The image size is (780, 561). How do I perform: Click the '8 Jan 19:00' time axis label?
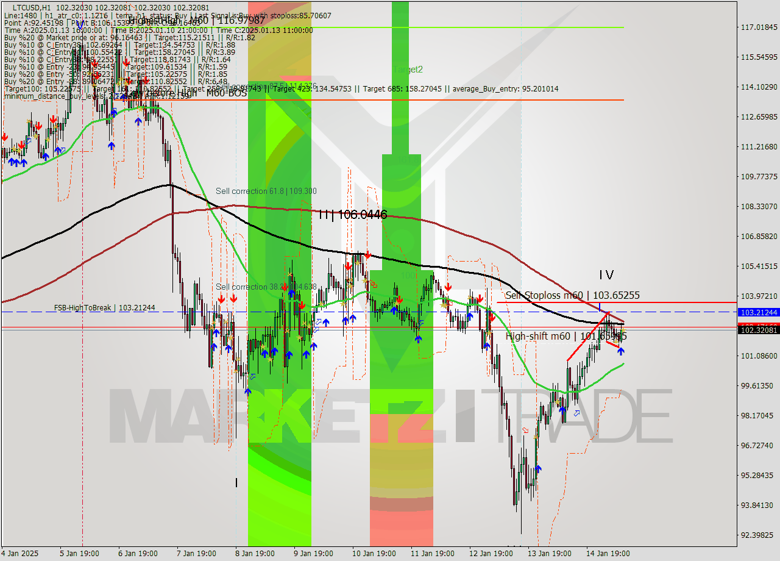(x=256, y=554)
